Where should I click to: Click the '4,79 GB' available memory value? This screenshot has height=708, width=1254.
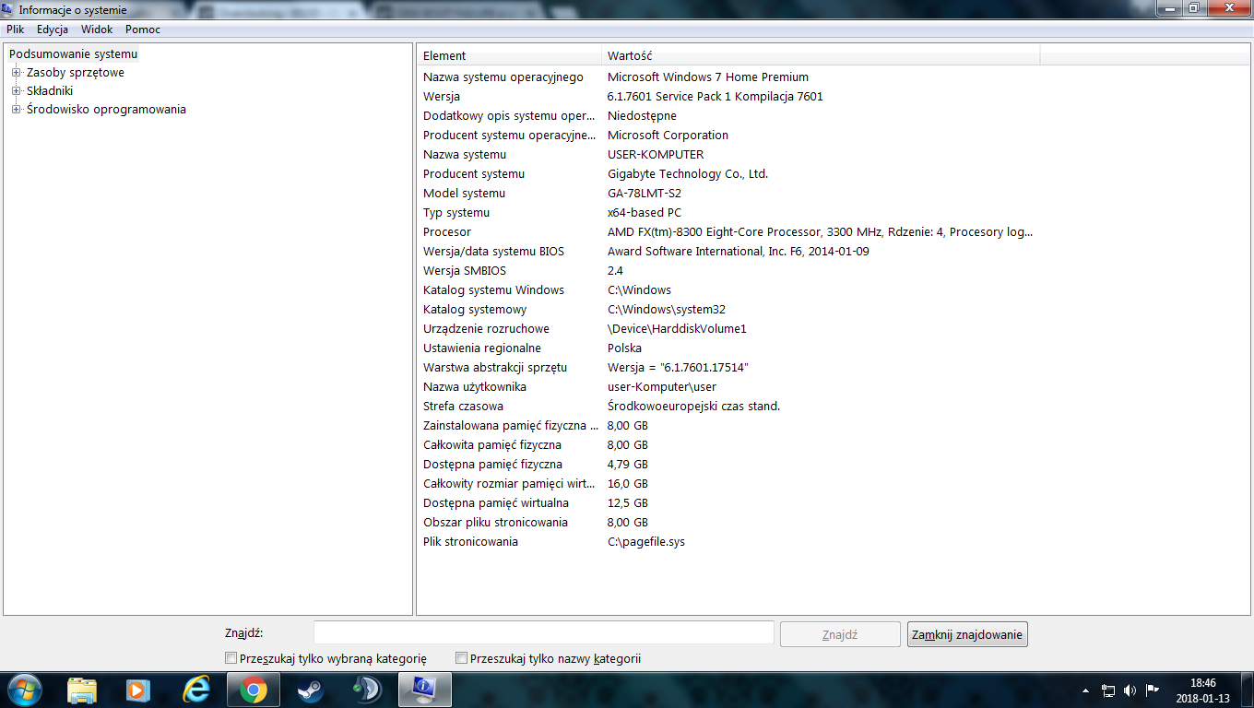tap(628, 465)
